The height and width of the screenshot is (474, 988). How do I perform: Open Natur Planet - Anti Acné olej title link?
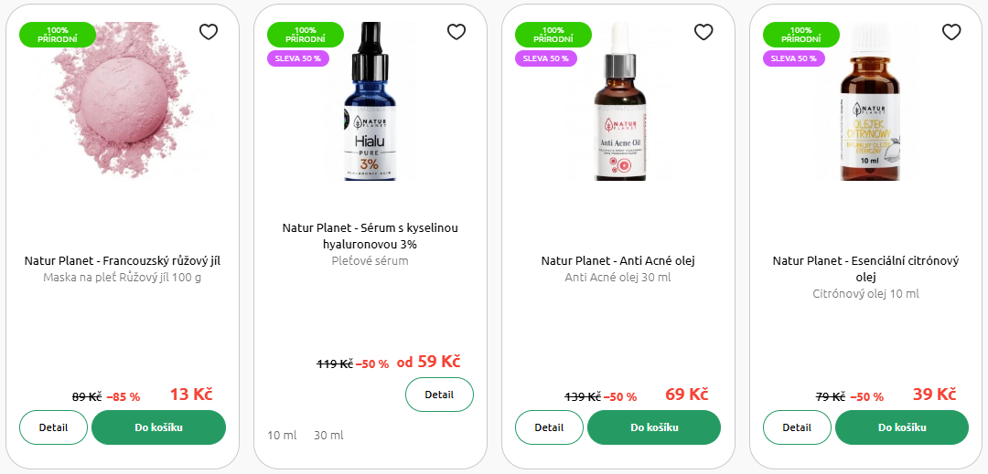coord(618,261)
